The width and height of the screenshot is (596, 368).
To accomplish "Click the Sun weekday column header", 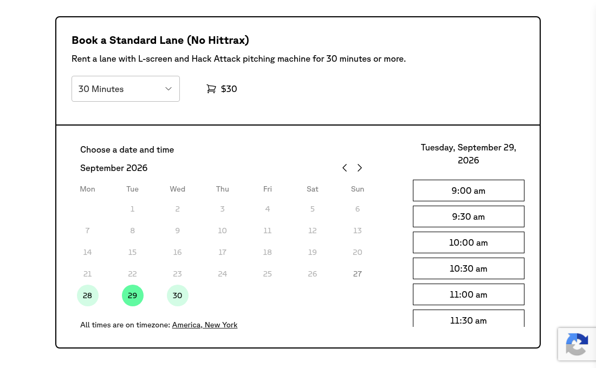I will tap(357, 189).
